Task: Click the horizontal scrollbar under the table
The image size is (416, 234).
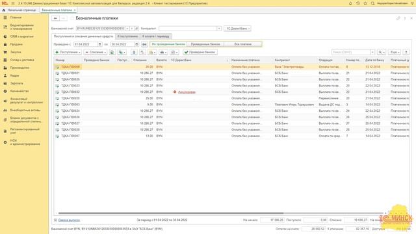Action: pyautogui.click(x=171, y=213)
